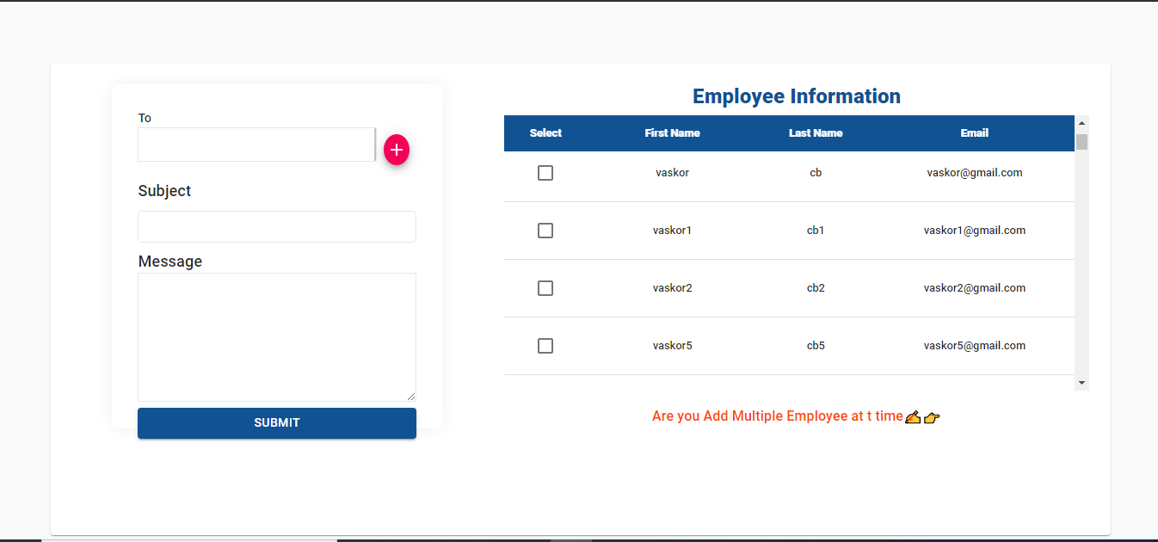Check the checkbox for employee vaskor
This screenshot has height=542, width=1158.
tap(545, 172)
